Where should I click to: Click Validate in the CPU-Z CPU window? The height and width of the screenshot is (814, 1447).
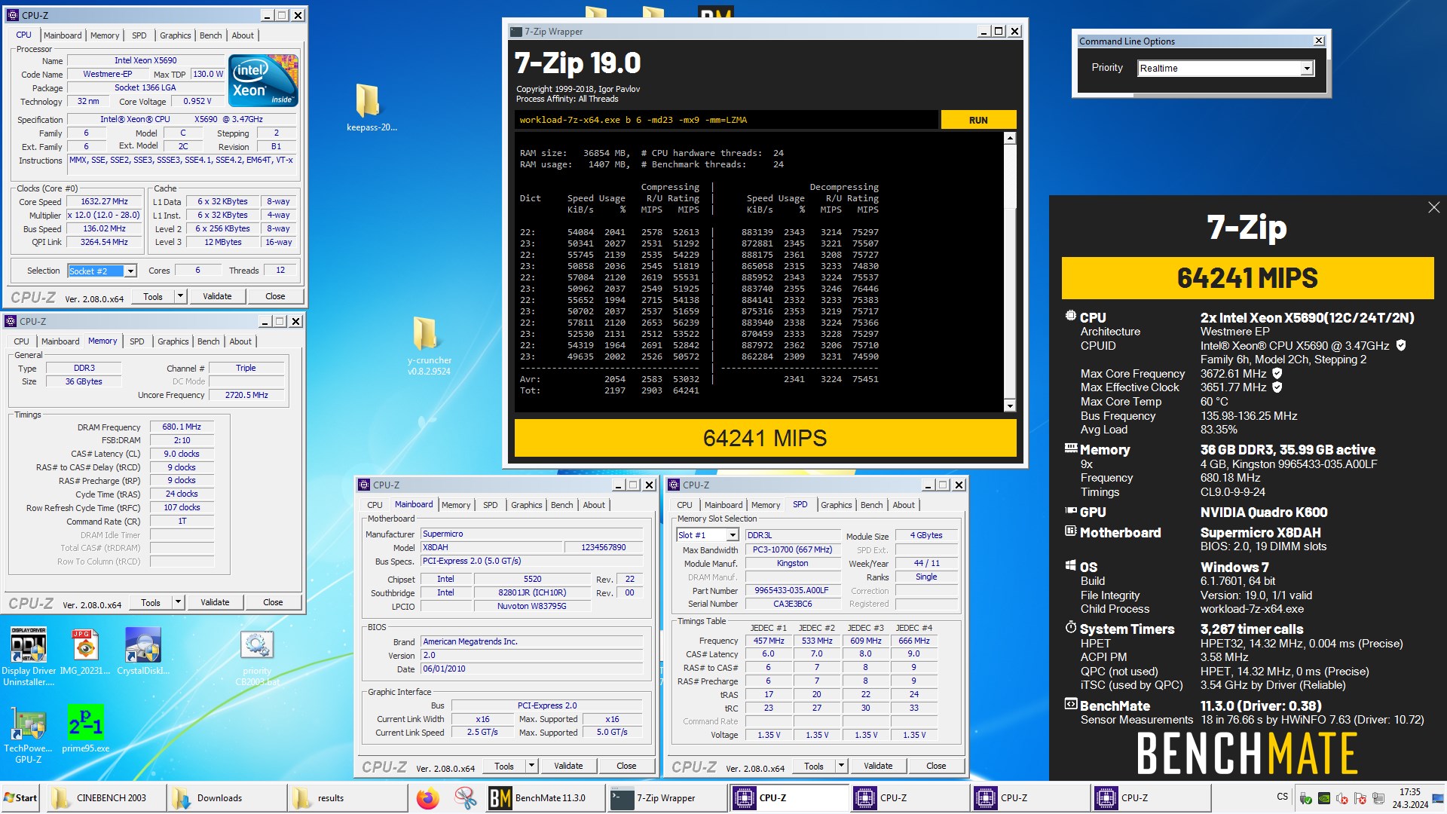[x=217, y=296]
